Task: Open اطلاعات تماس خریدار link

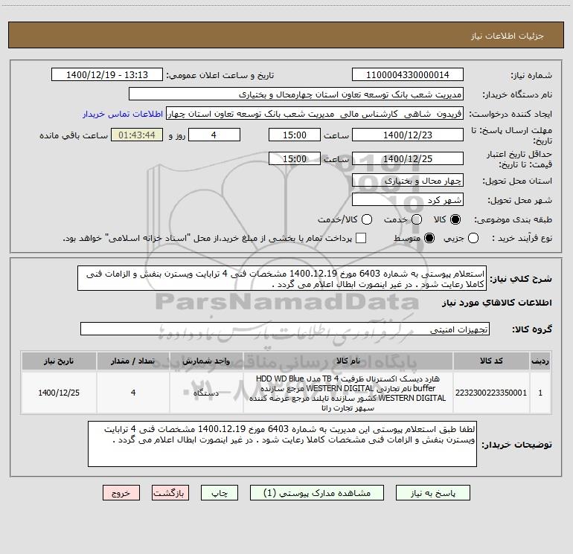Action: [x=123, y=114]
